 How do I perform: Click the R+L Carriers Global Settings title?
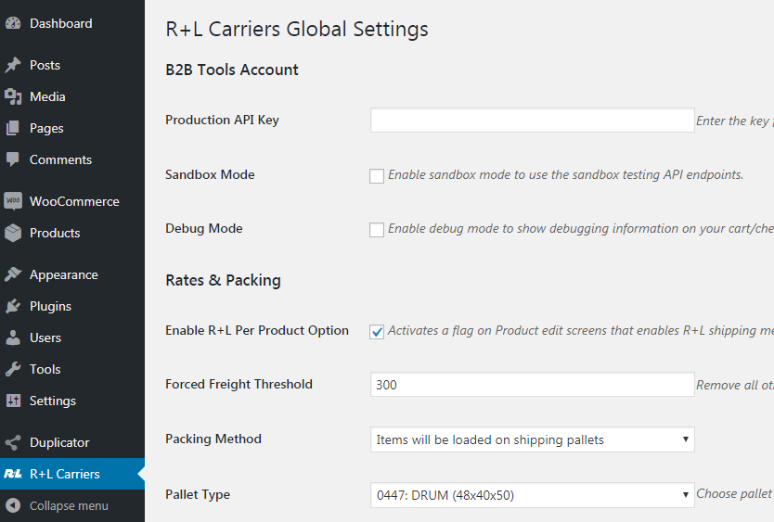(x=297, y=29)
